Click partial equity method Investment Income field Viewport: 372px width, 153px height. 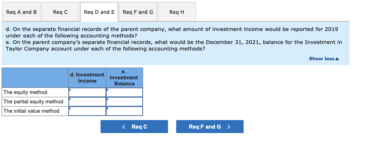point(87,102)
